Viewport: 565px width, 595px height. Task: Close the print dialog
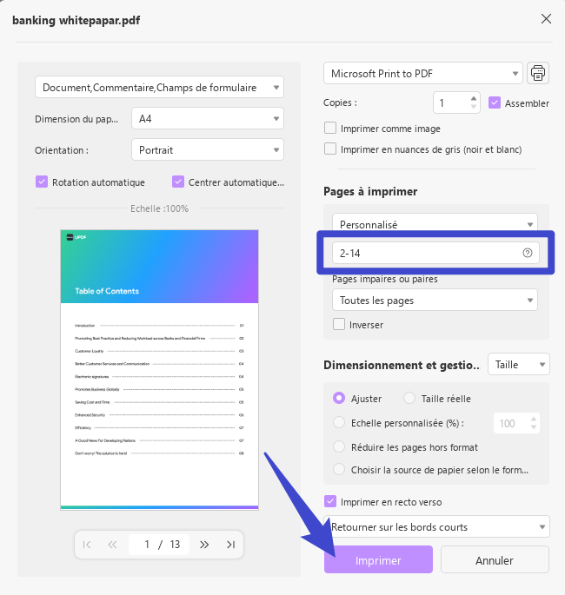(546, 19)
